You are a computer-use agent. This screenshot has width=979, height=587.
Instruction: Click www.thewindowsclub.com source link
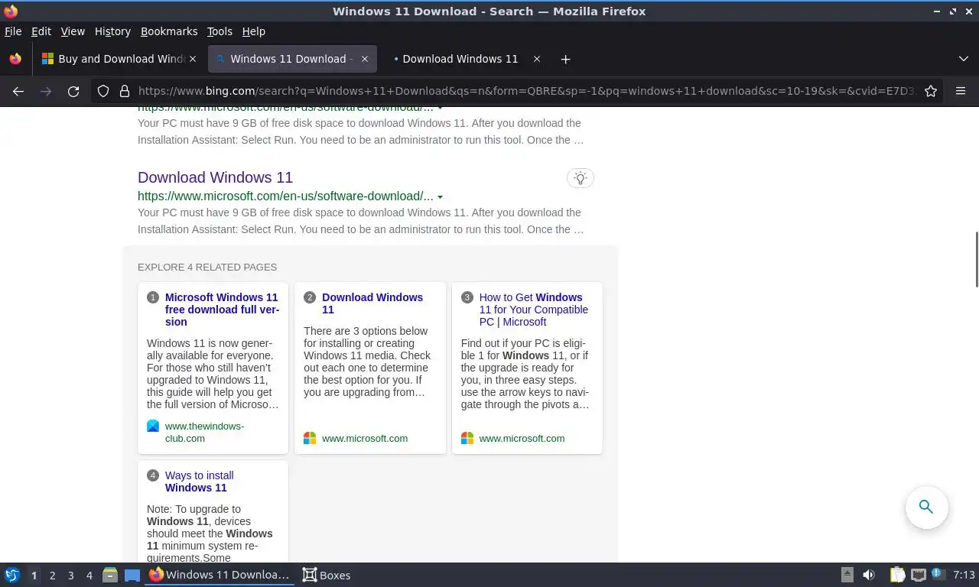point(205,433)
